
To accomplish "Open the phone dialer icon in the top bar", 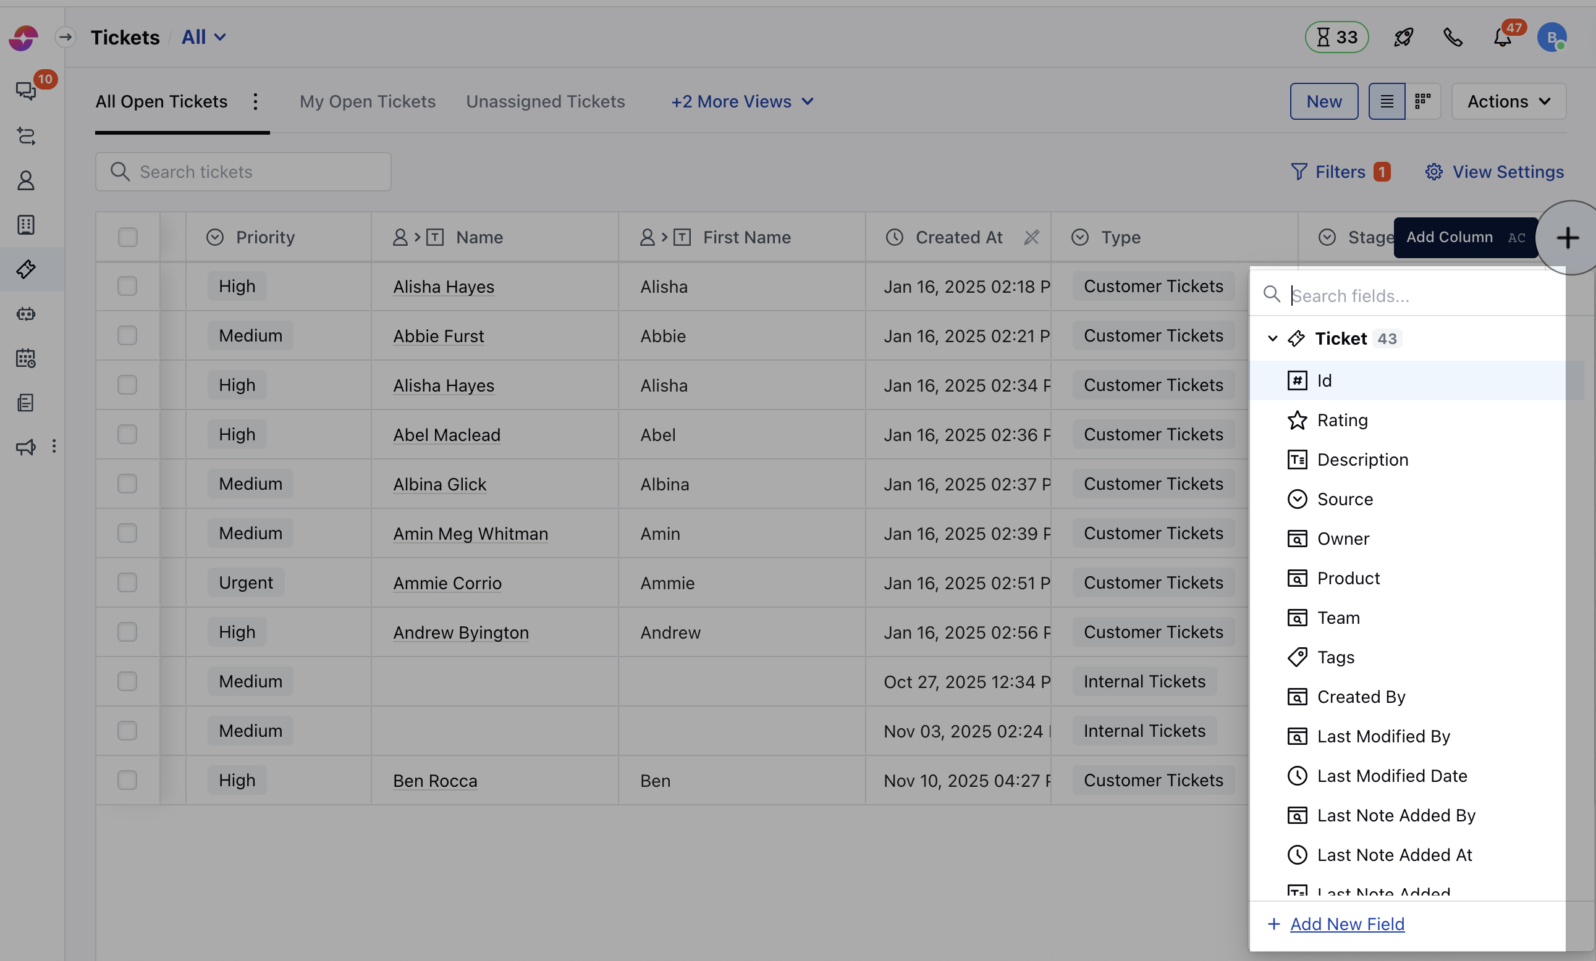I will (1453, 37).
